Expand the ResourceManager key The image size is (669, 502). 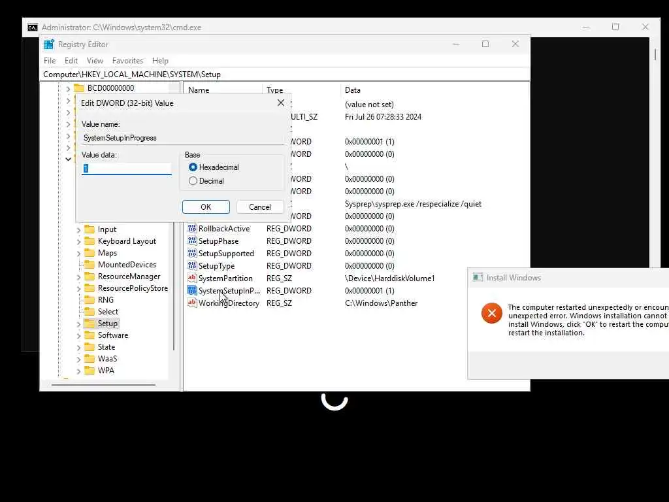click(78, 277)
